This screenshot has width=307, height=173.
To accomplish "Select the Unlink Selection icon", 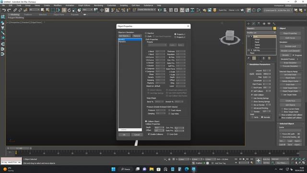I will point(20,10).
